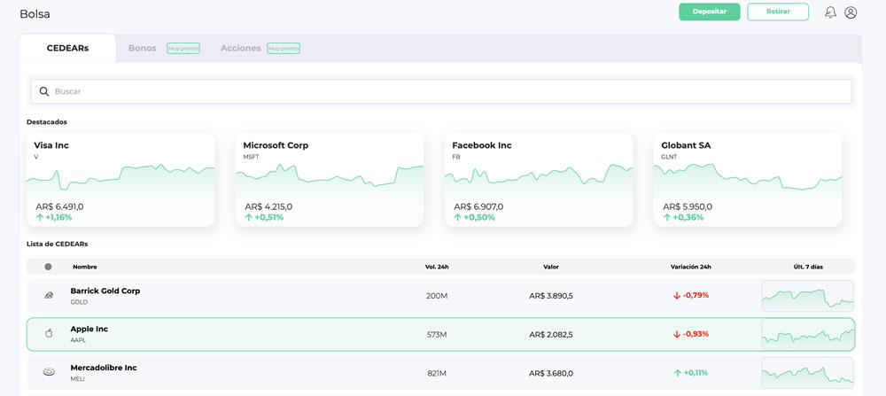Click the AR$ 2.082,5 value

pyautogui.click(x=551, y=334)
